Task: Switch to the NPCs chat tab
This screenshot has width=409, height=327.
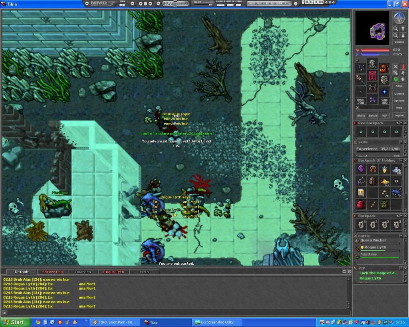Action: click(x=144, y=272)
